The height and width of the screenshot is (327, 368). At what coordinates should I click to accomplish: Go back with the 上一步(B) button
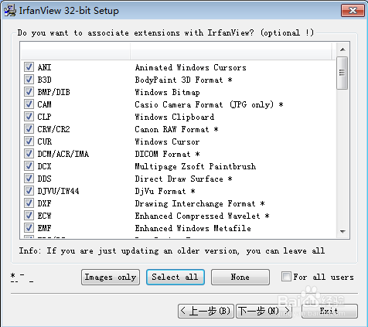coord(206,311)
